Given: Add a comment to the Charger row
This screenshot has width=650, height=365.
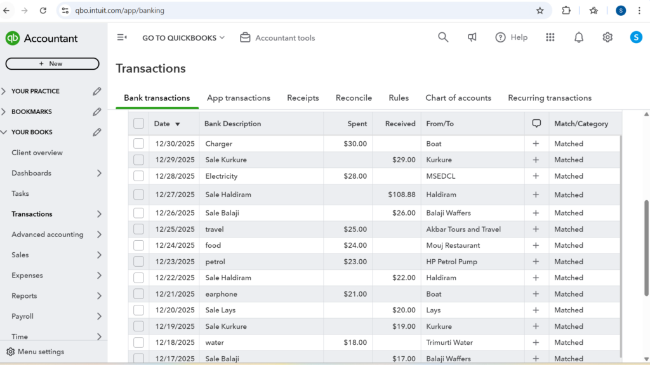Looking at the screenshot, I should (x=536, y=144).
